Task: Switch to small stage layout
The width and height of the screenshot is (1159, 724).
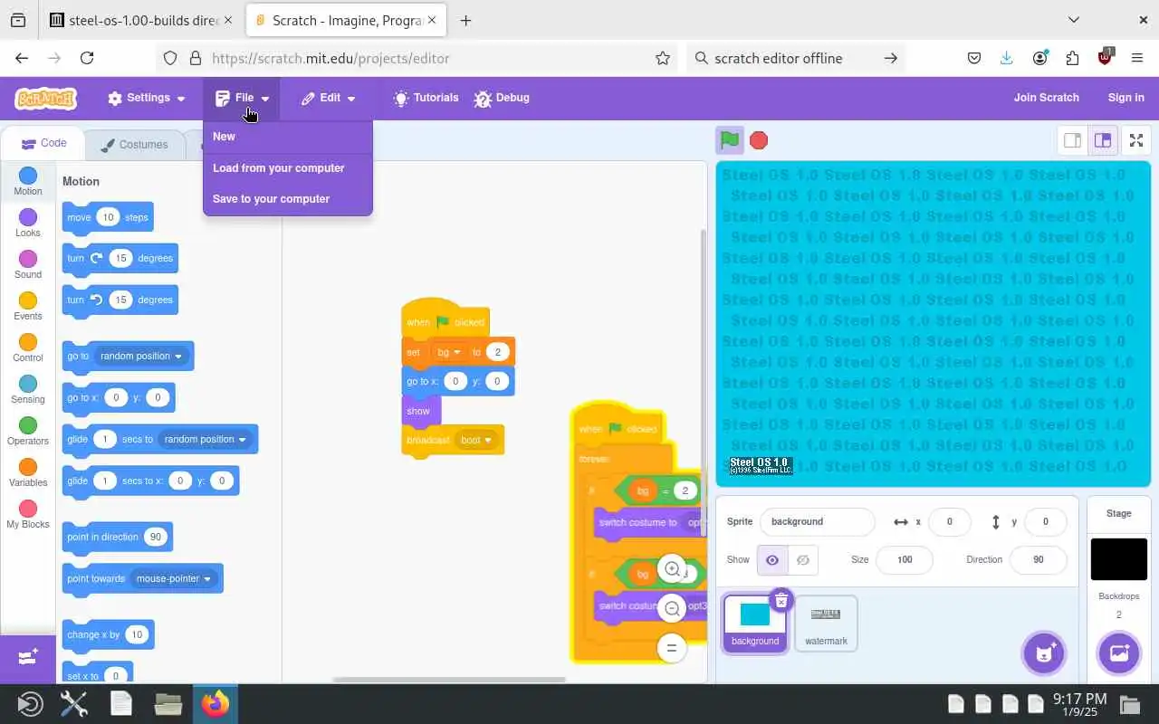Action: (x=1072, y=140)
